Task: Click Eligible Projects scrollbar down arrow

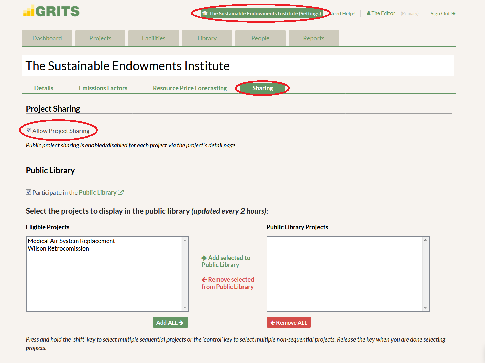Action: 185,308
